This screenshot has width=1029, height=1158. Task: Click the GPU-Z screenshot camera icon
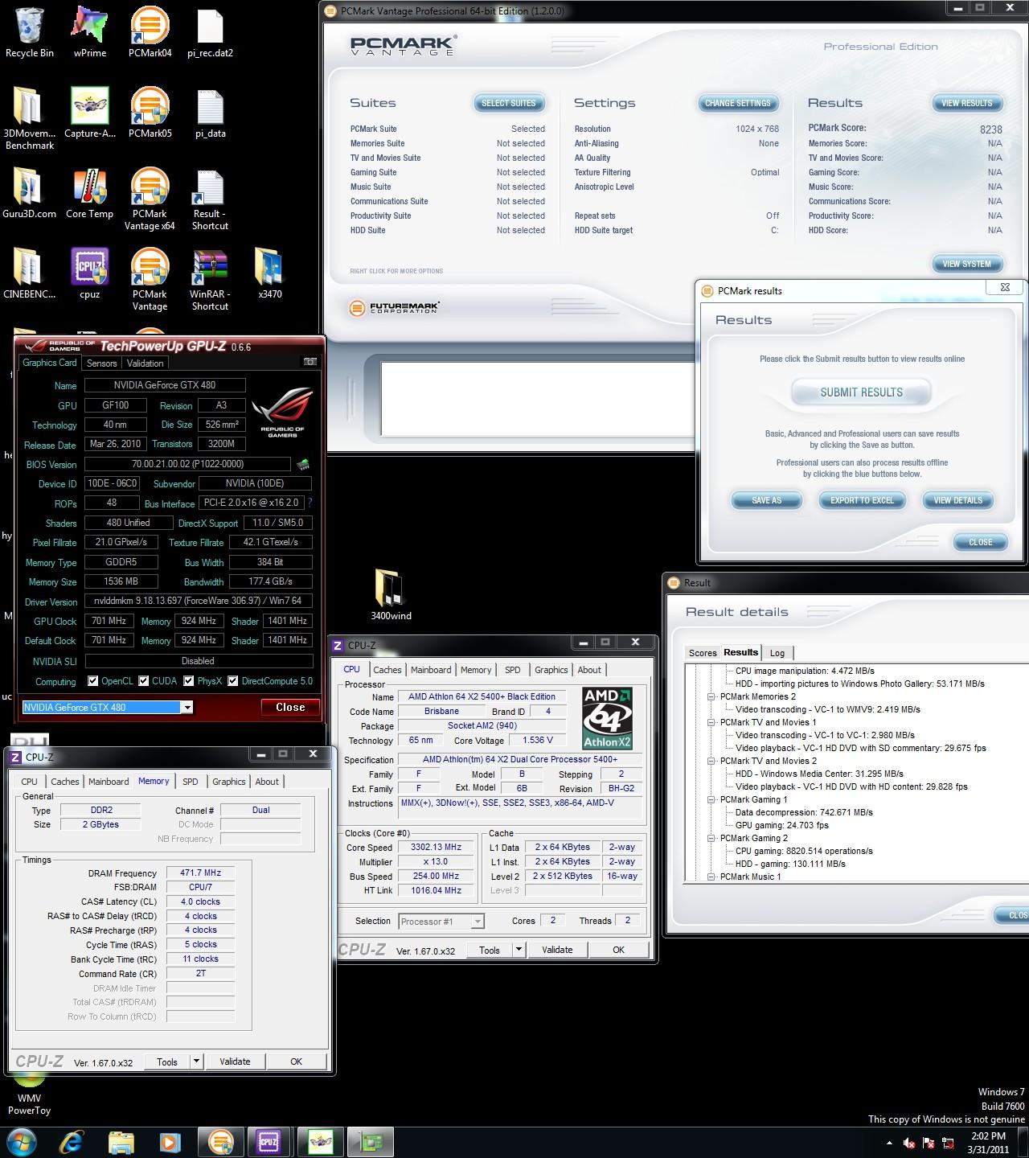(x=310, y=362)
